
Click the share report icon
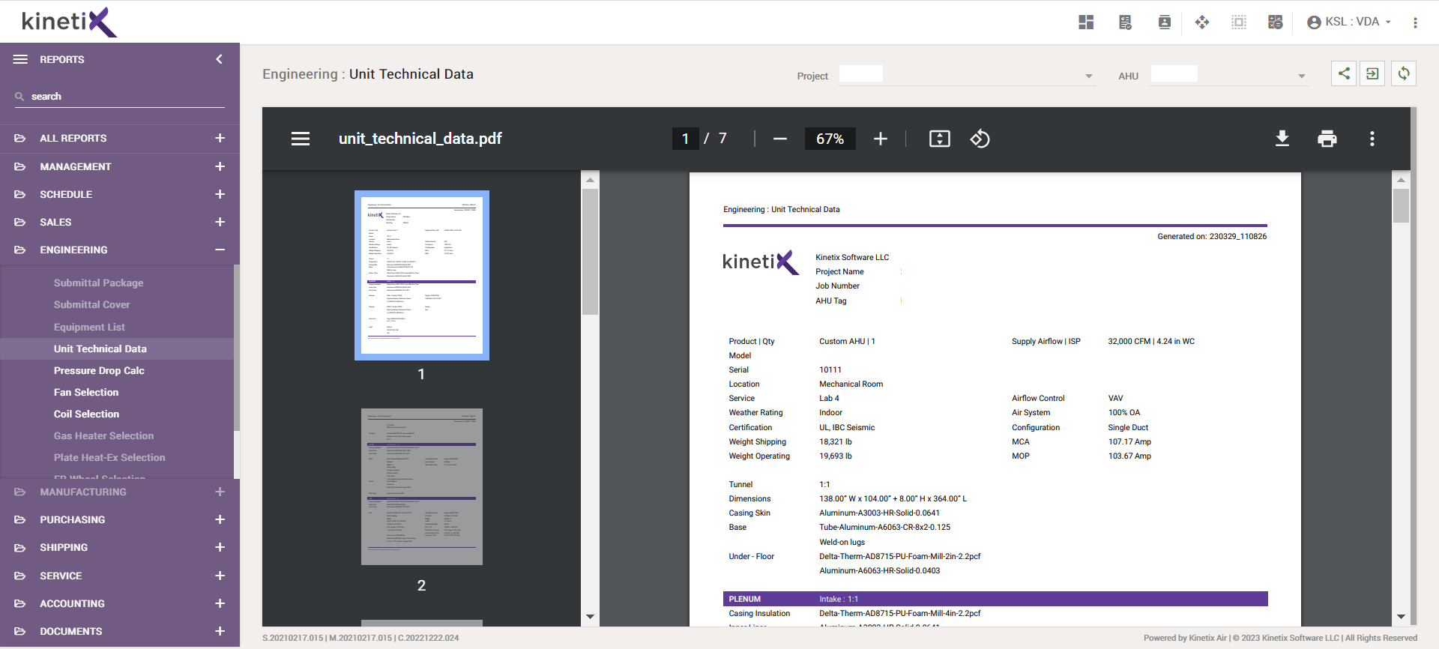click(1343, 73)
